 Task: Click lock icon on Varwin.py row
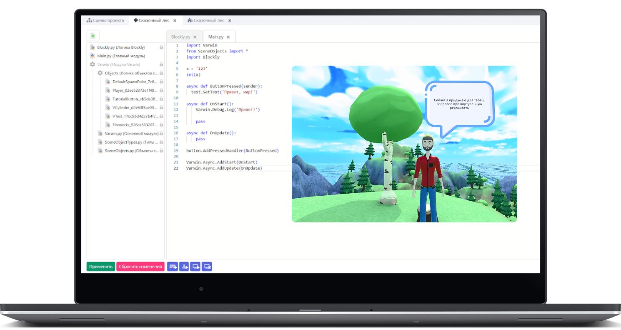tap(161, 133)
